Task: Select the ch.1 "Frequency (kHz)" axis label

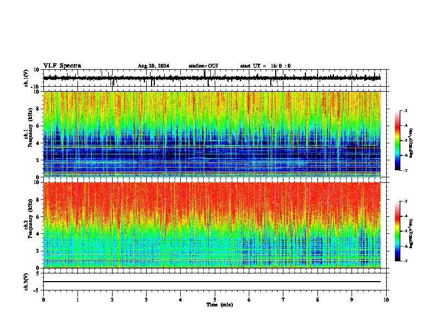Action: click(31, 128)
